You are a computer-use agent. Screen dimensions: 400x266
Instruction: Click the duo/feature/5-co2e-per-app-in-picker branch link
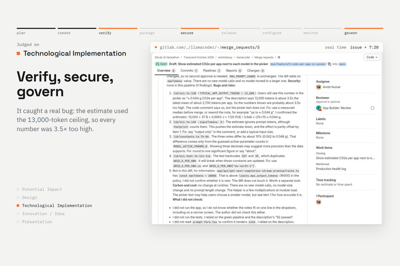pyautogui.click(x=298, y=64)
